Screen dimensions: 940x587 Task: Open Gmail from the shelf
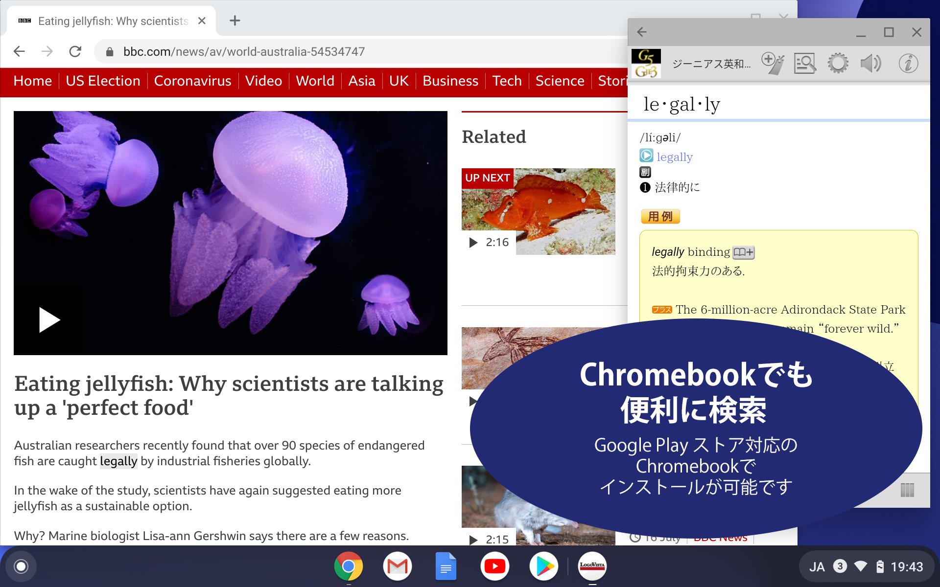(398, 566)
